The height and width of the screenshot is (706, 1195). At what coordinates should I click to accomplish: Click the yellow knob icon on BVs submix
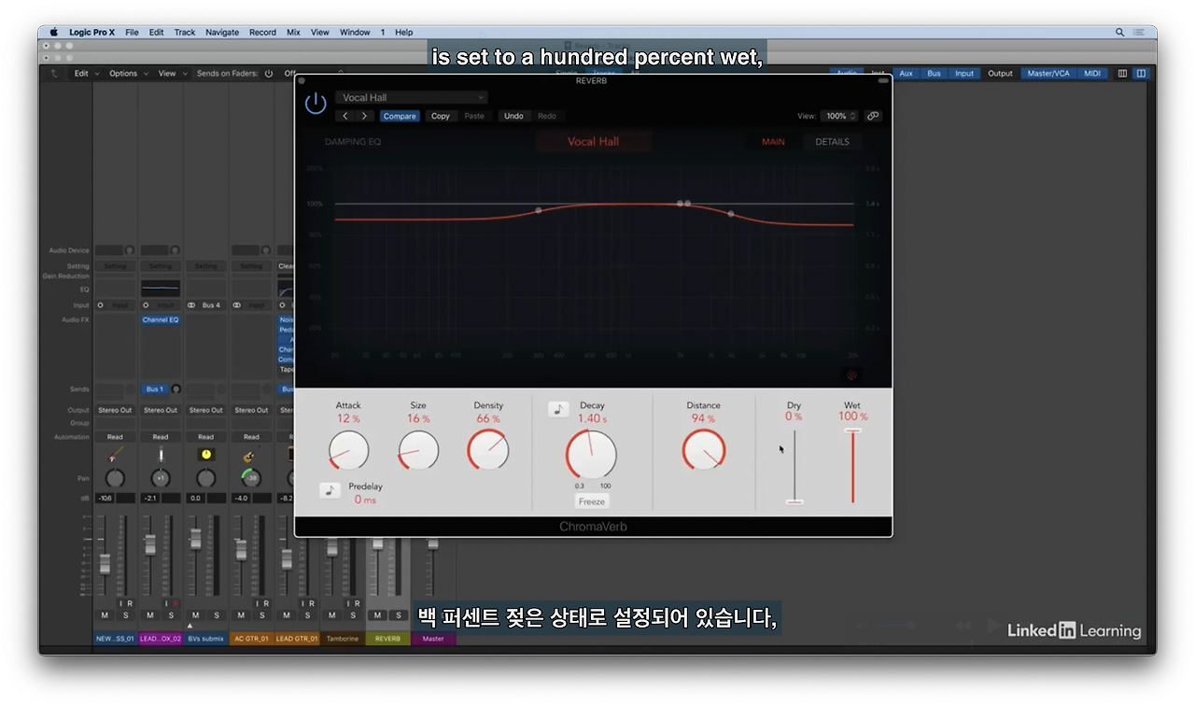tap(206, 456)
